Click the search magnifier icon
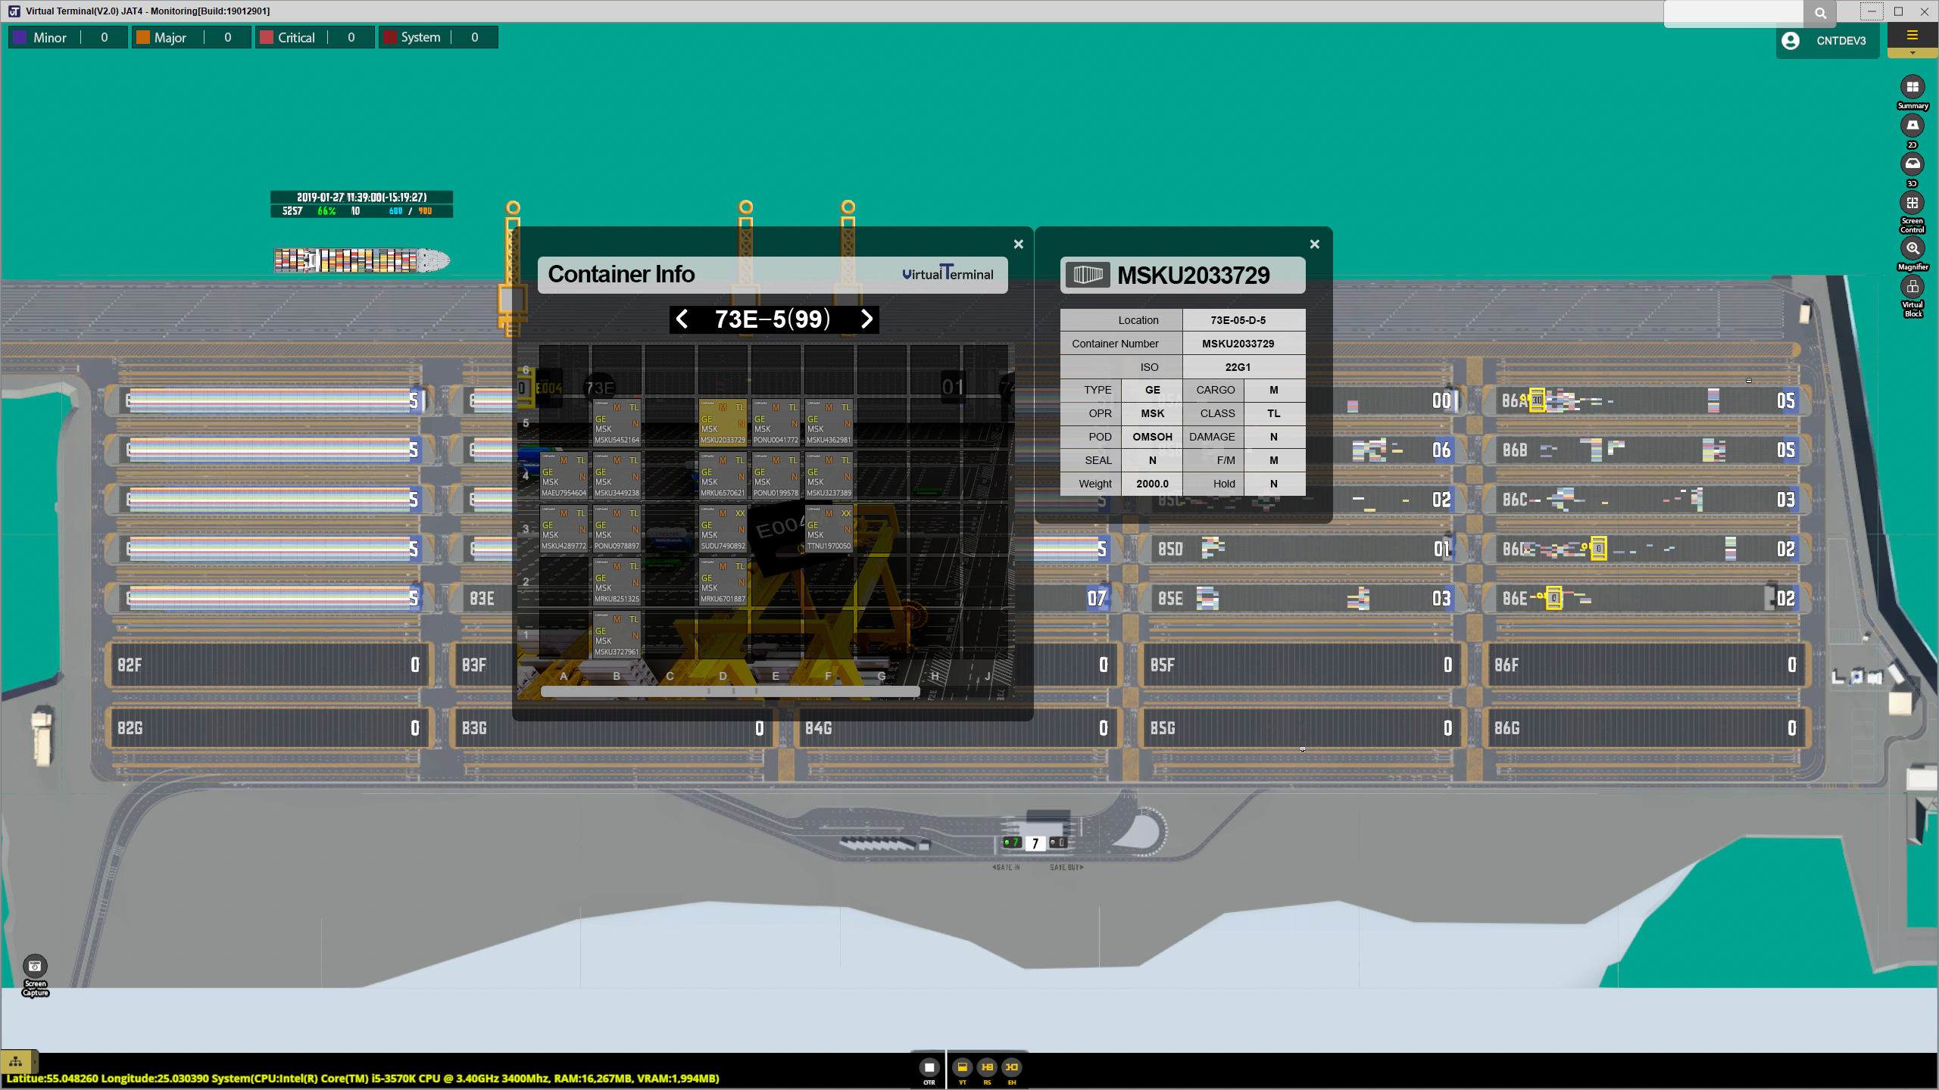The width and height of the screenshot is (1939, 1090). click(1820, 13)
